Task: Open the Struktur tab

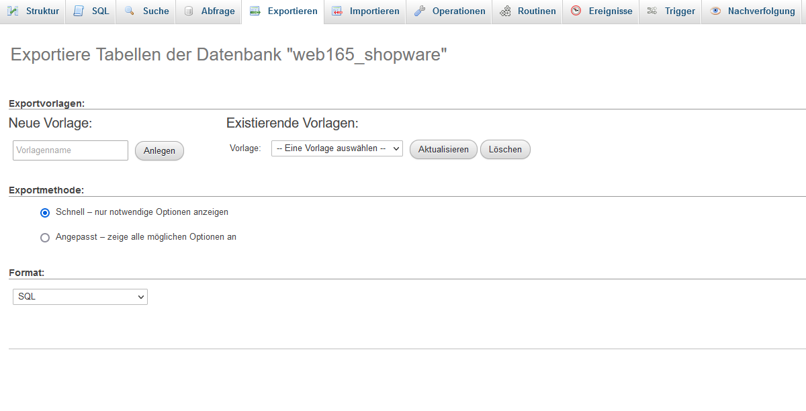Action: pos(33,11)
